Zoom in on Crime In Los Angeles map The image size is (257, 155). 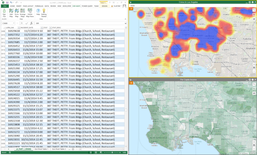pos(254,64)
